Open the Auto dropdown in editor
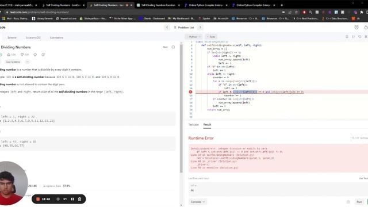This screenshot has width=368, height=207. (x=211, y=37)
